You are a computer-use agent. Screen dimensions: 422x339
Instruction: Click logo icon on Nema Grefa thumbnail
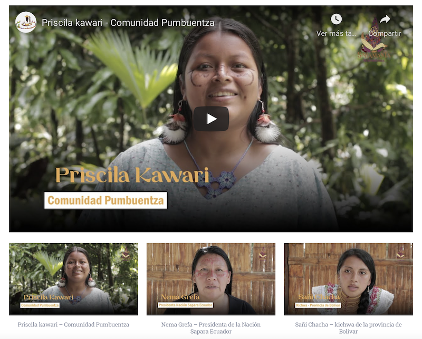coord(262,253)
